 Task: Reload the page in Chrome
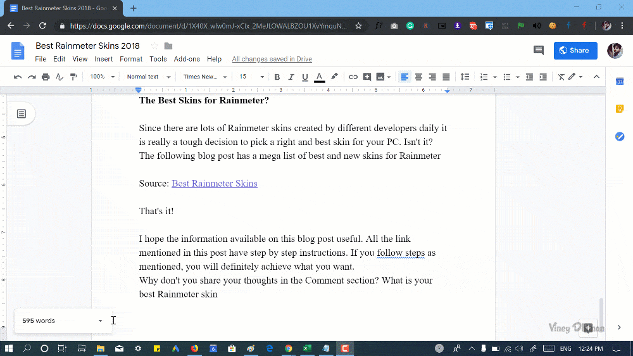pyautogui.click(x=42, y=26)
